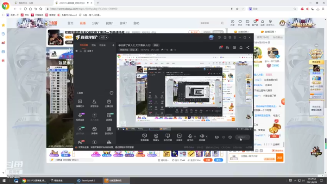The image size is (327, 184).
Task: Open 直播 in Douyu navigation
Action: coord(83,23)
